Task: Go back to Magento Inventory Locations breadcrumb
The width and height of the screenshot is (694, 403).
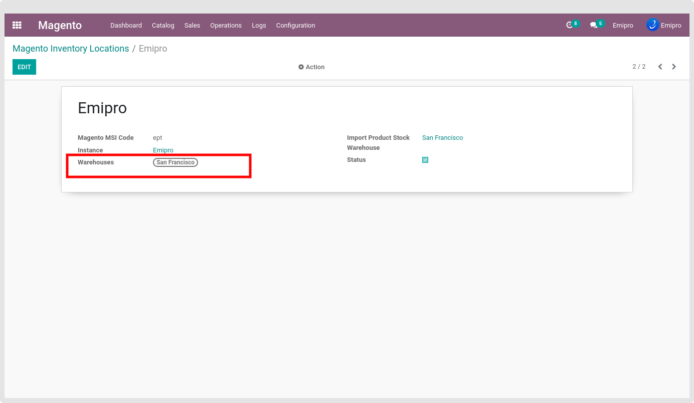Action: (71, 49)
